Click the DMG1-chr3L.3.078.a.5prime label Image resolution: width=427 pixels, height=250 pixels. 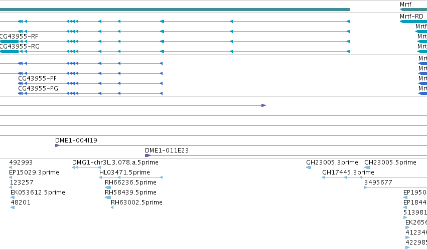[115, 162]
